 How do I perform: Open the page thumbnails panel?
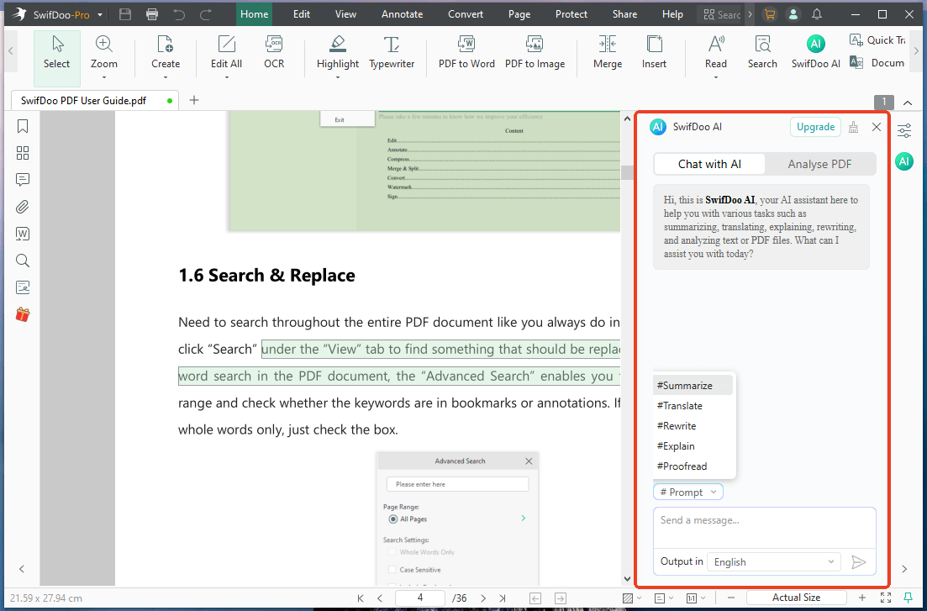[x=23, y=153]
